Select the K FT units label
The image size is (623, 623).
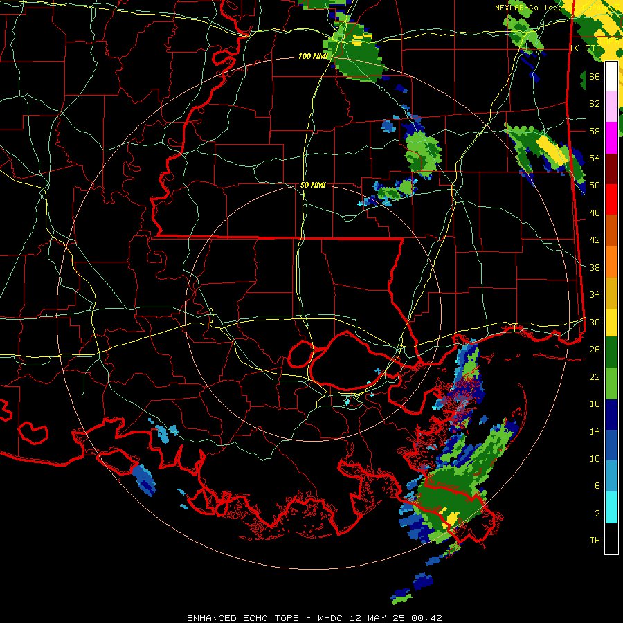(x=586, y=48)
